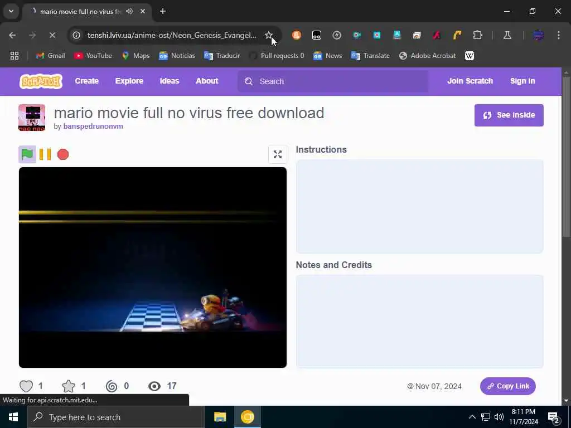Open a new browser tab
The height and width of the screenshot is (428, 571).
(x=163, y=11)
